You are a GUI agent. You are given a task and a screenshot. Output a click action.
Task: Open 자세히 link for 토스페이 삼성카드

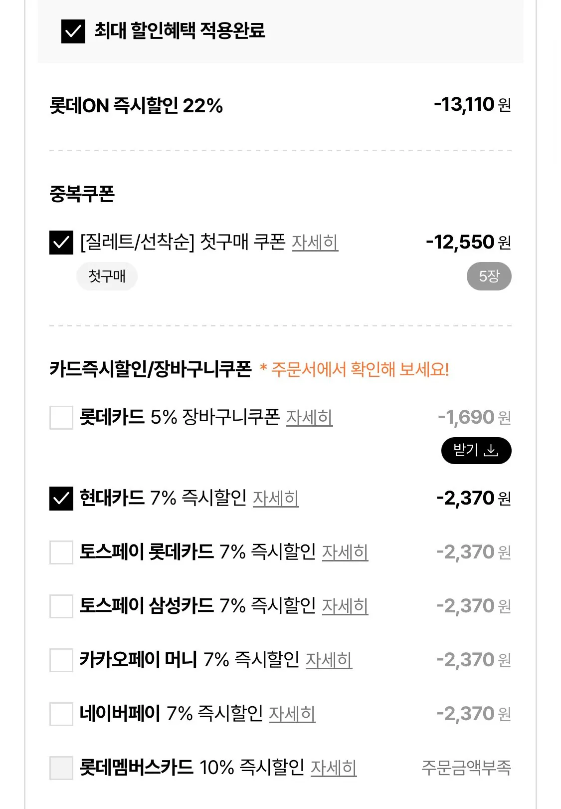[x=345, y=606]
